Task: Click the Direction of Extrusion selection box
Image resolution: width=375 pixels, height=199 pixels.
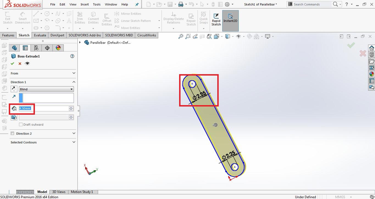Action: 48,98
